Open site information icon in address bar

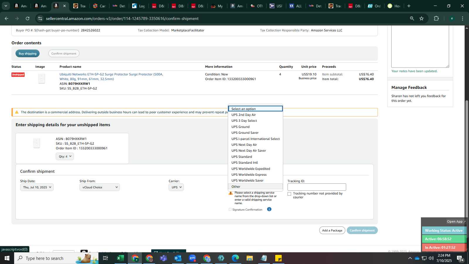40,18
